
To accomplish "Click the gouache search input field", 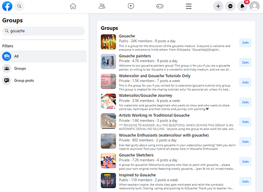I will click(x=43, y=31).
